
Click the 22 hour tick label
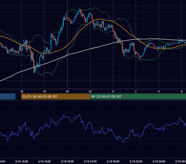click(x=90, y=92)
